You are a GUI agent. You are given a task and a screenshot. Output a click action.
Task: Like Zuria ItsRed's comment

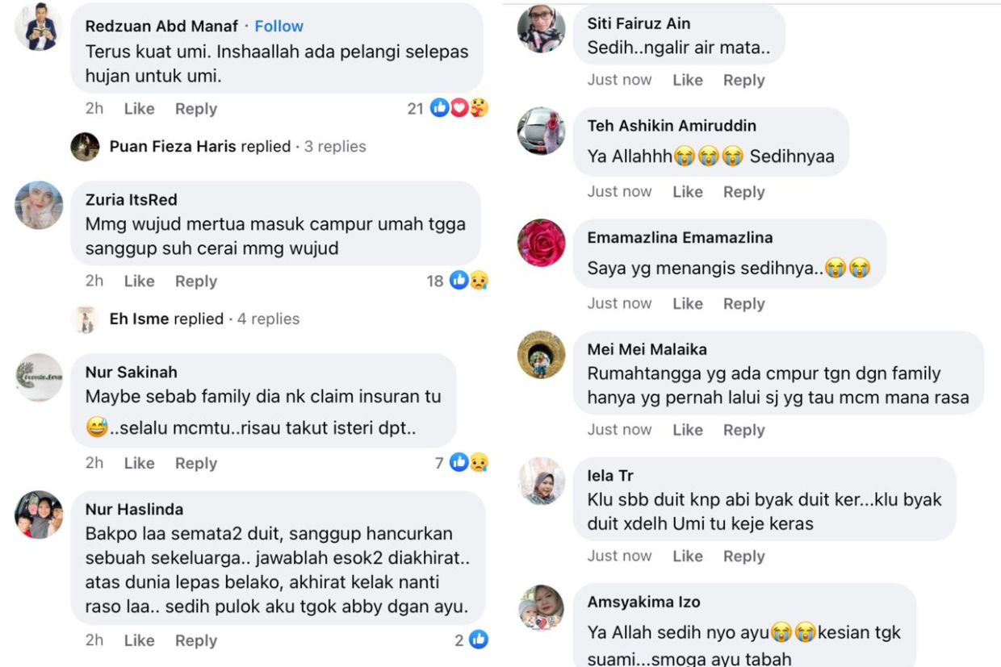coord(139,281)
